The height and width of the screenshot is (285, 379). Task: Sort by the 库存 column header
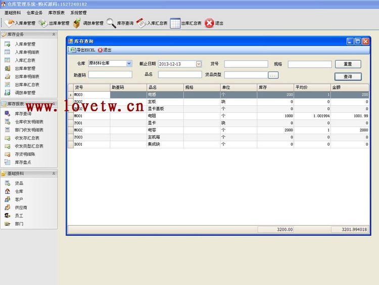pyautogui.click(x=275, y=88)
